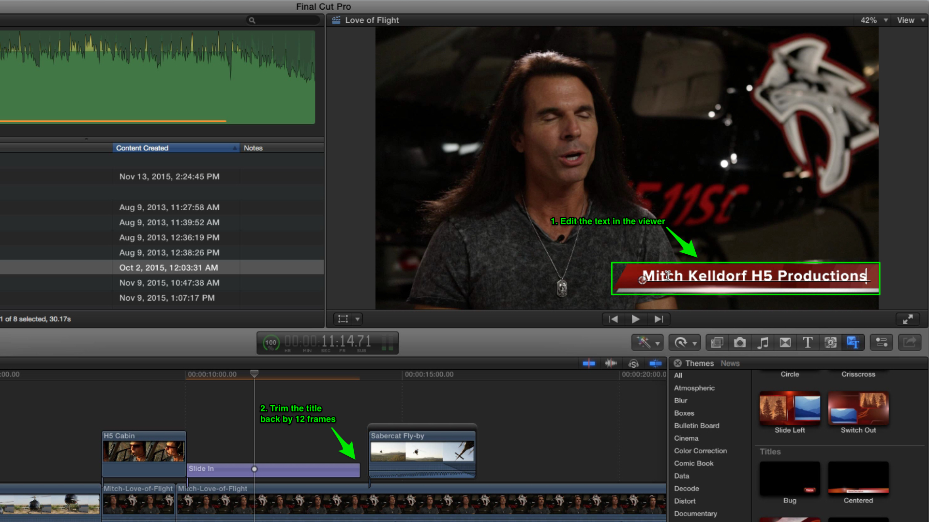
Task: Open the Generators browser
Action: (830, 343)
